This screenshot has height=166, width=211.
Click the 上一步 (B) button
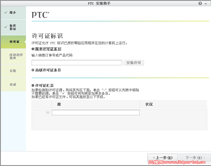[163, 158]
